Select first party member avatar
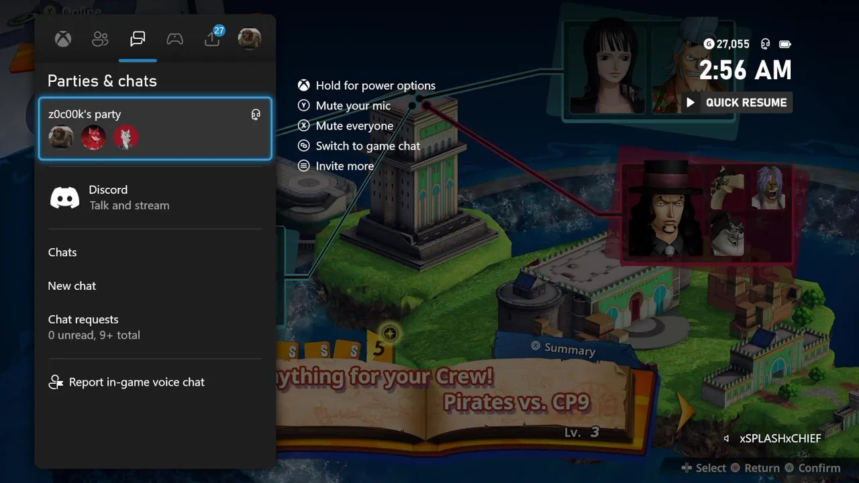Viewport: 859px width, 483px height. 61,138
